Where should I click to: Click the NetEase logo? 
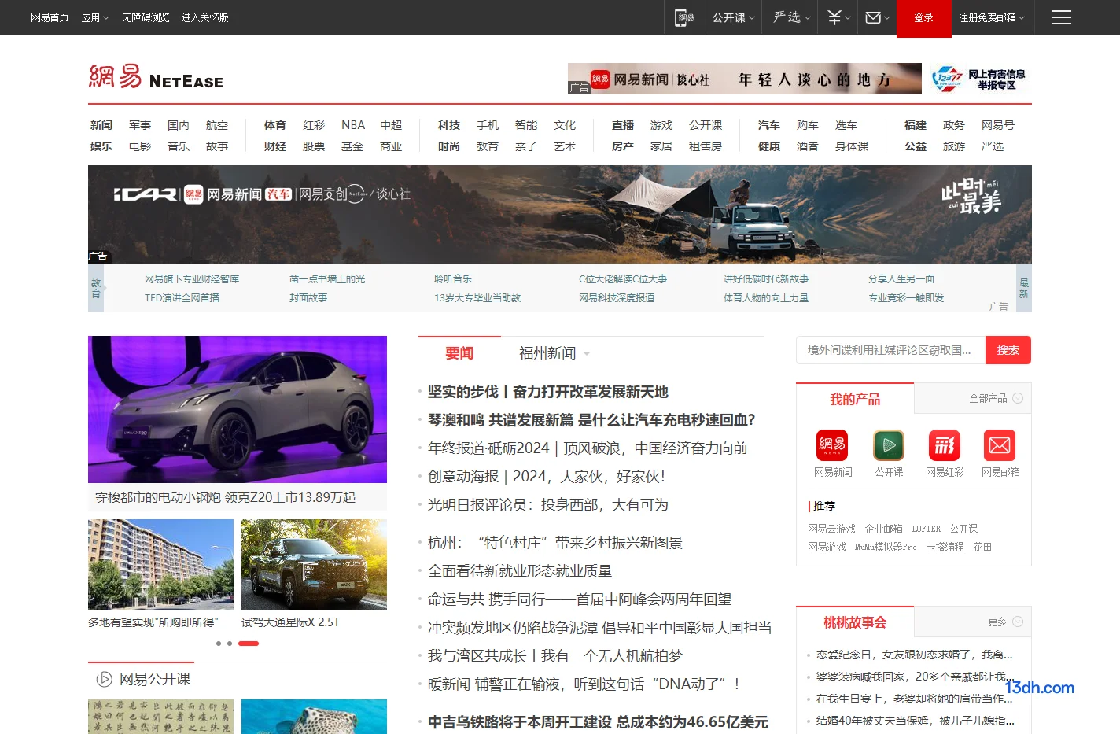[156, 77]
